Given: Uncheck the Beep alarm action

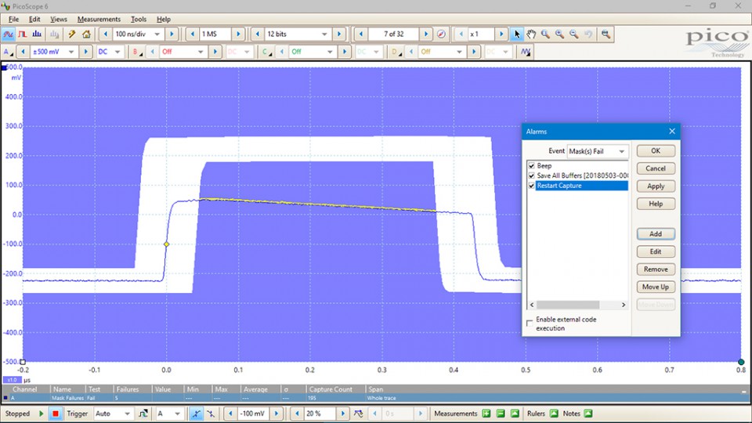Looking at the screenshot, I should 532,166.
